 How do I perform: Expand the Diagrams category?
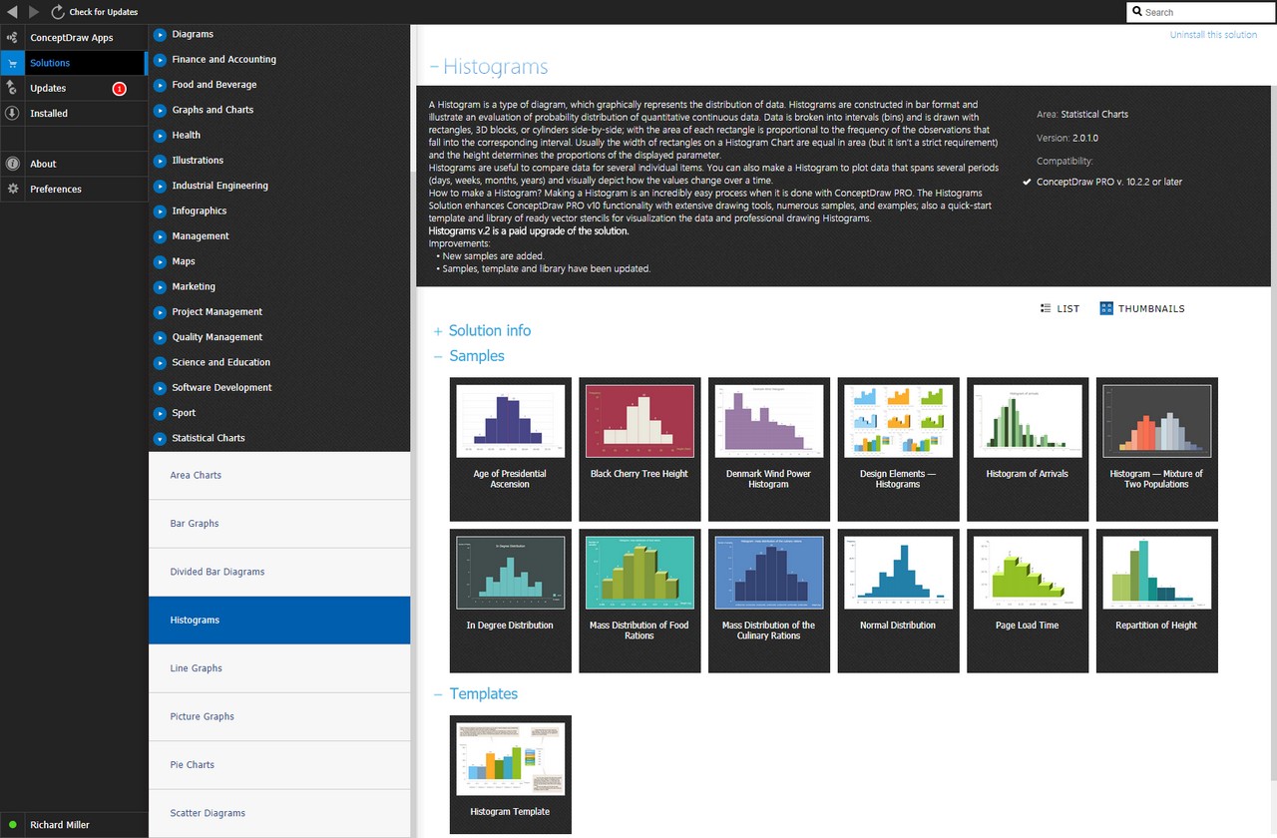pos(160,34)
